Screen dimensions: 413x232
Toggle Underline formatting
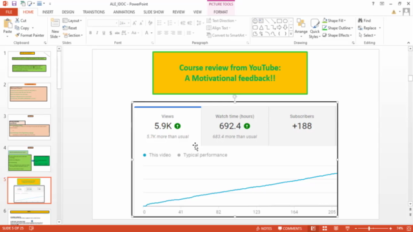pyautogui.click(x=104, y=33)
